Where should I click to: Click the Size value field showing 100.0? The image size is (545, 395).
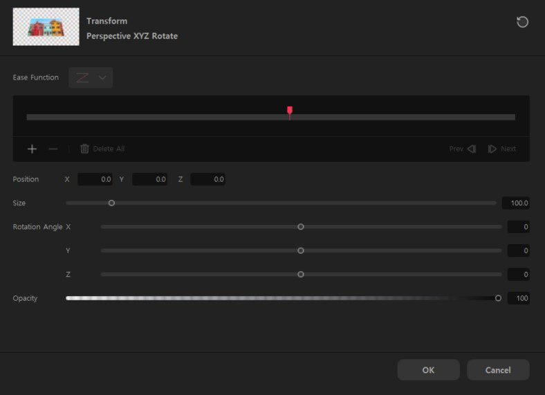click(x=515, y=203)
